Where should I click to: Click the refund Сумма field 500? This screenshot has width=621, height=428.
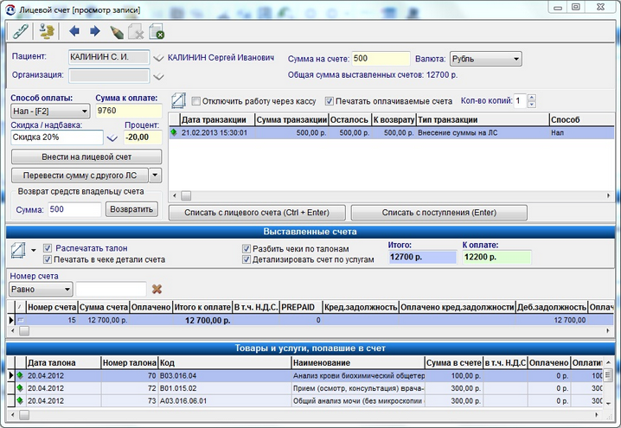74,209
